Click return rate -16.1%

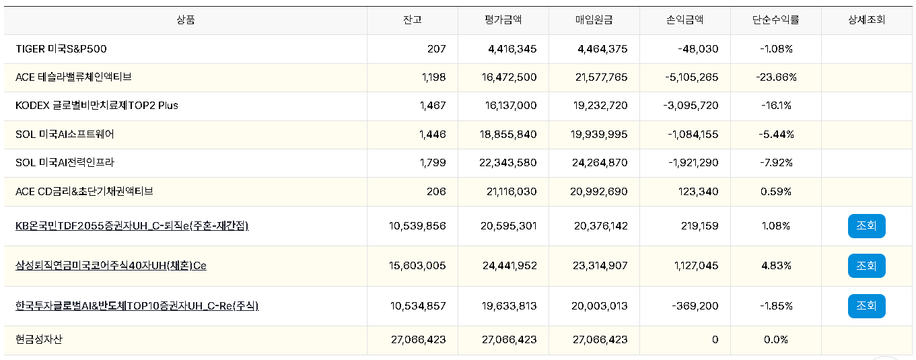775,106
